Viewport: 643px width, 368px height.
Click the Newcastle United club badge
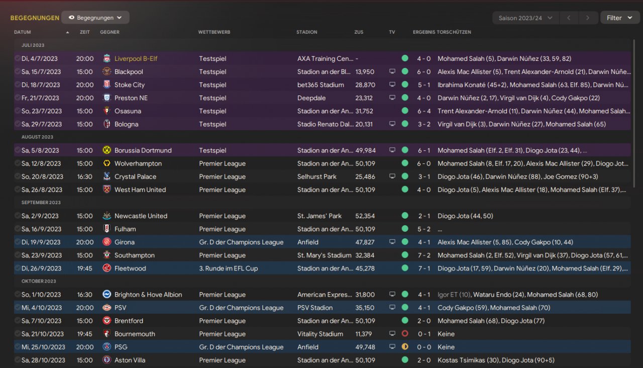click(x=106, y=216)
